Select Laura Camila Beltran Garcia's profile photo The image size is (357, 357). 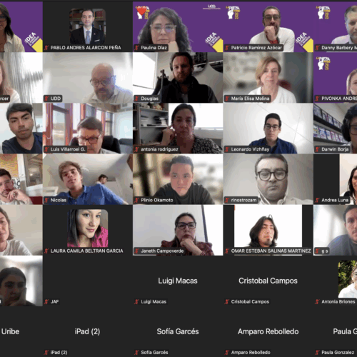87,228
